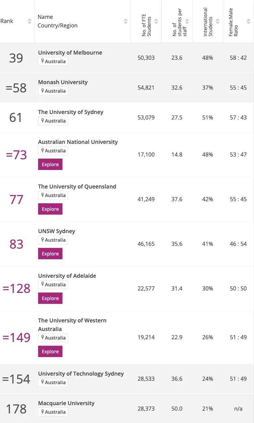This screenshot has height=423, width=254.
Task: Open University of Technology Sydney link
Action: tap(81, 374)
